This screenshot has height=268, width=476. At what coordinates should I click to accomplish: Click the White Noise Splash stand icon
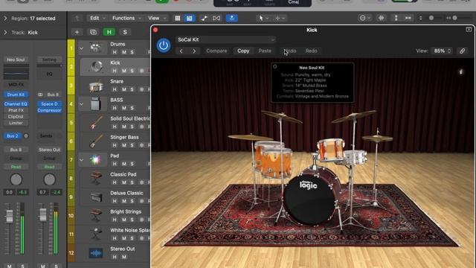click(96, 234)
